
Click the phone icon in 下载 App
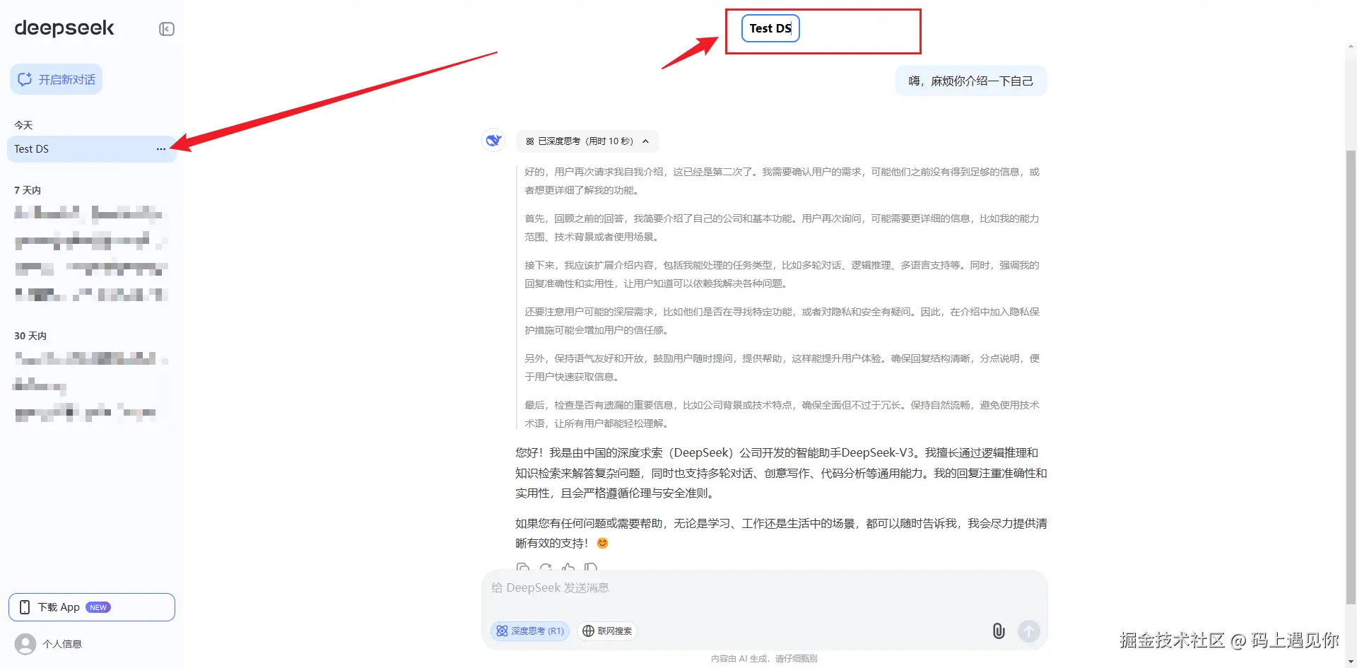[25, 607]
